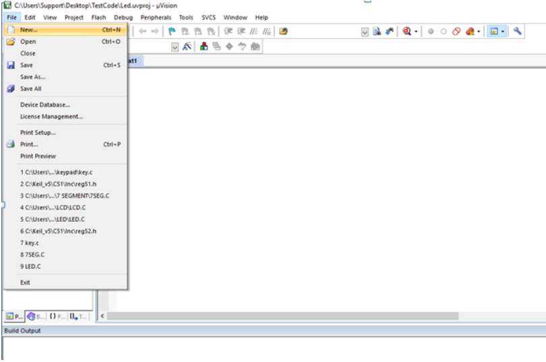Open the Peripherals menu
Viewport: 546px width, 362px height.
pos(156,18)
